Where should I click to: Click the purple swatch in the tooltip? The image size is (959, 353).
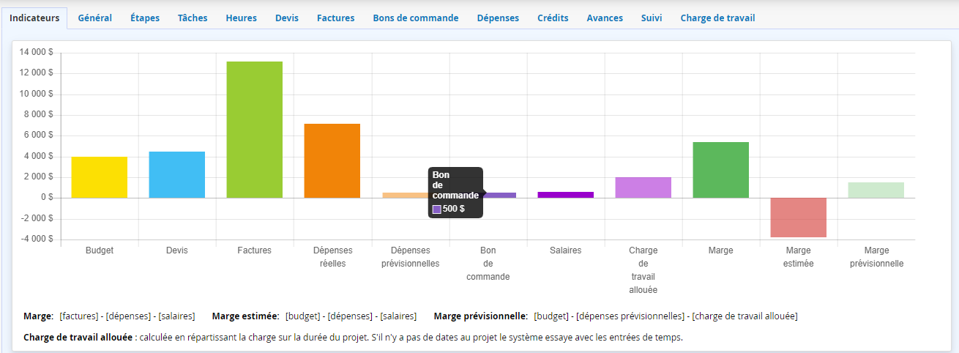tap(437, 209)
